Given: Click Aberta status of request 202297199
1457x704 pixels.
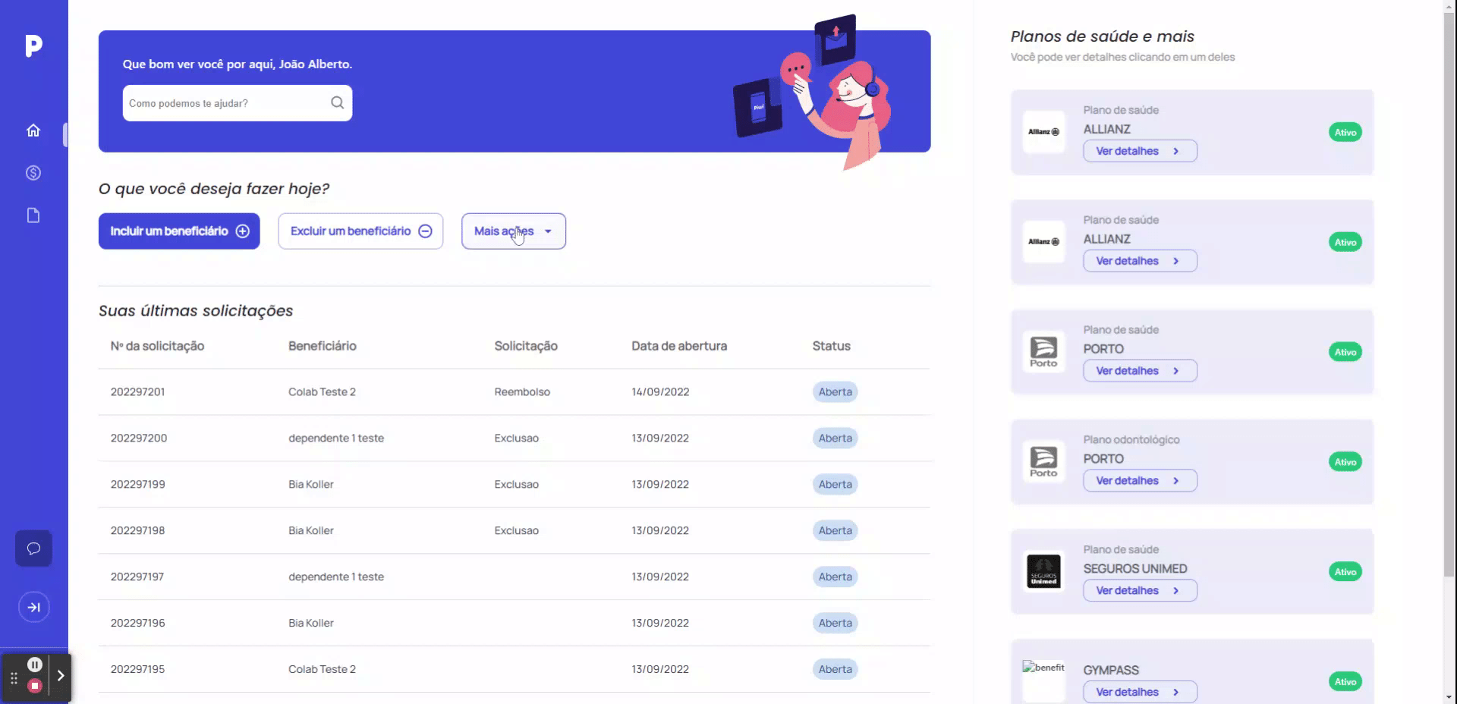Looking at the screenshot, I should coord(835,485).
